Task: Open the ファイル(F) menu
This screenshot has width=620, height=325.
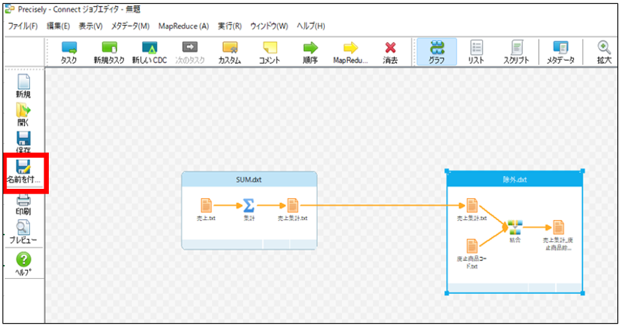Action: click(22, 26)
